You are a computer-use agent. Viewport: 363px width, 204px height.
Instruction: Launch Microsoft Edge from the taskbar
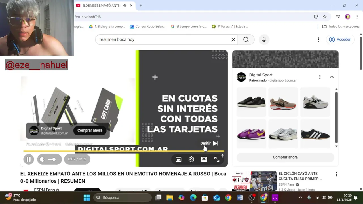[x=193, y=197]
